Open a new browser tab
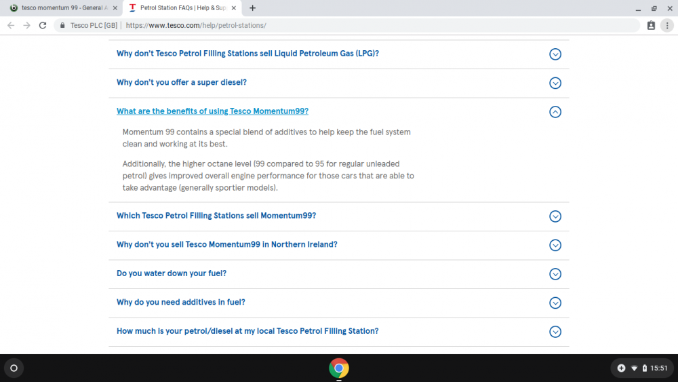The height and width of the screenshot is (382, 678). click(252, 7)
